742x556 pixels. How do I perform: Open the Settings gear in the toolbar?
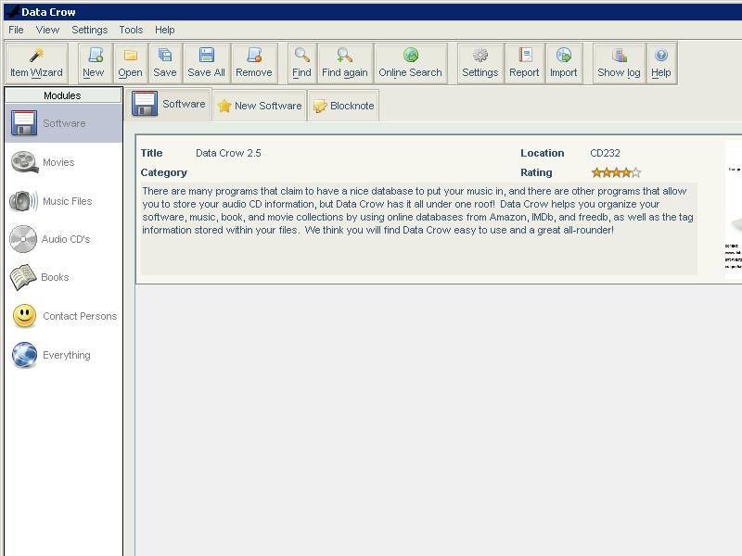[x=480, y=63]
